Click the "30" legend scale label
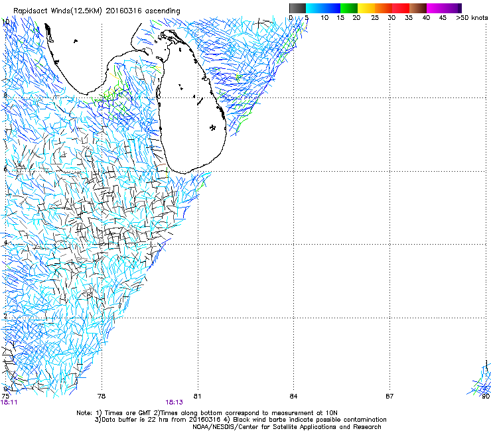The height and width of the screenshot is (431, 491). (x=391, y=18)
